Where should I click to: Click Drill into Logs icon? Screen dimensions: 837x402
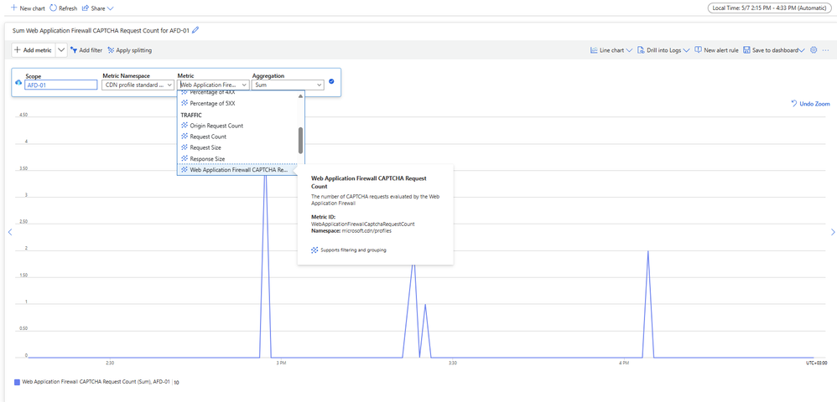(x=642, y=50)
